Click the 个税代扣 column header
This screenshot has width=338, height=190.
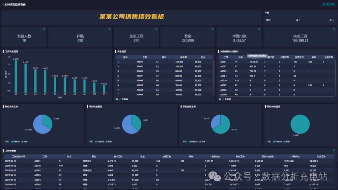point(295,157)
